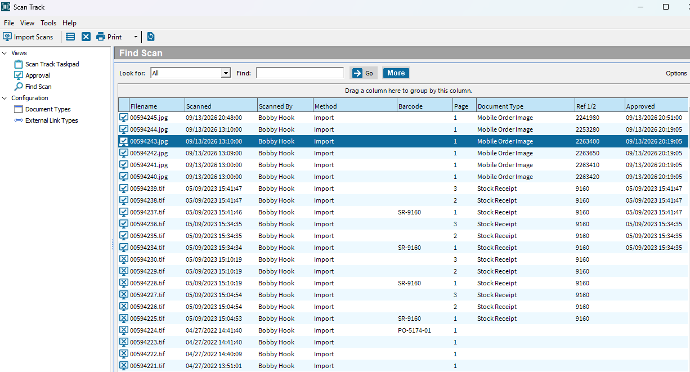Sort by the Scanned By column header

285,106
